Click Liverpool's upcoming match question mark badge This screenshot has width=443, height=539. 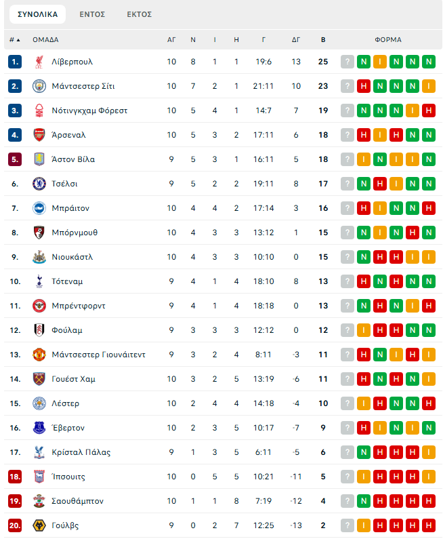pos(347,62)
